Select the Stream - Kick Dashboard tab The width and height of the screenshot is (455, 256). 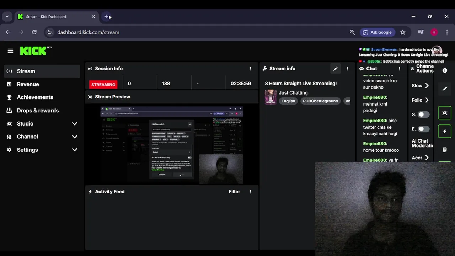pyautogui.click(x=57, y=17)
